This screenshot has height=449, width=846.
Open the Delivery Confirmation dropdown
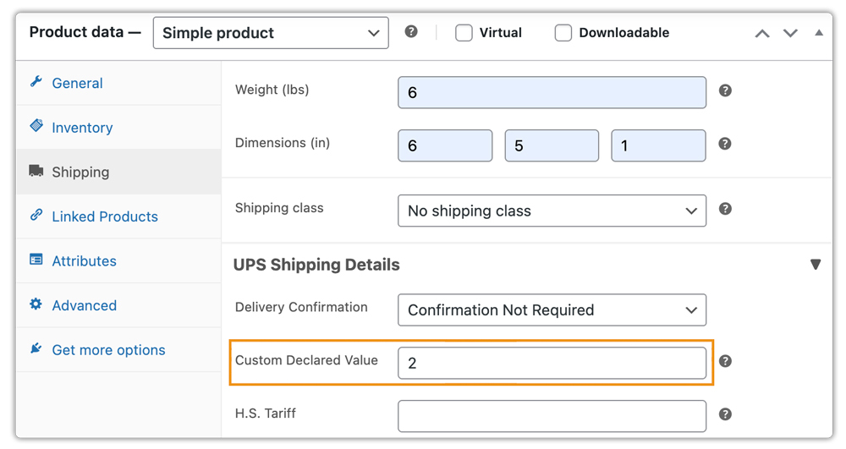pyautogui.click(x=552, y=310)
